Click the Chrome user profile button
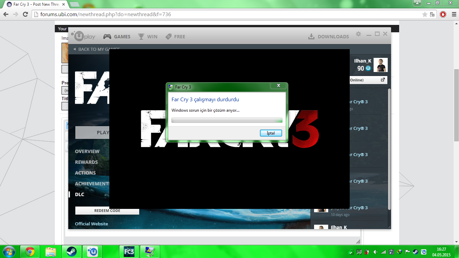459x258 pixels. (417, 3)
